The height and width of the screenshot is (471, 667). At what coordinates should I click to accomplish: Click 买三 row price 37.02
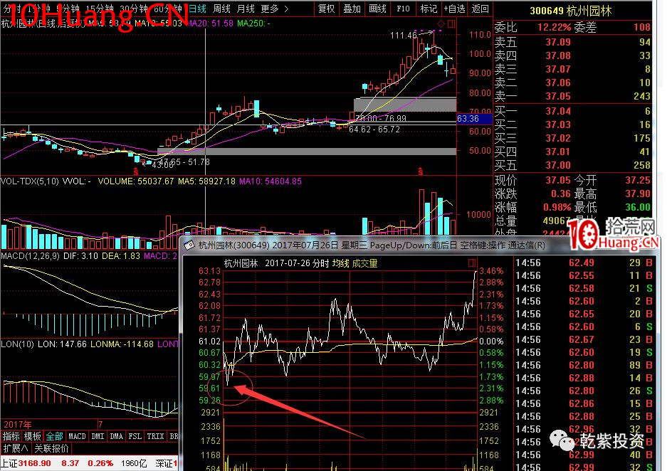pyautogui.click(x=558, y=138)
